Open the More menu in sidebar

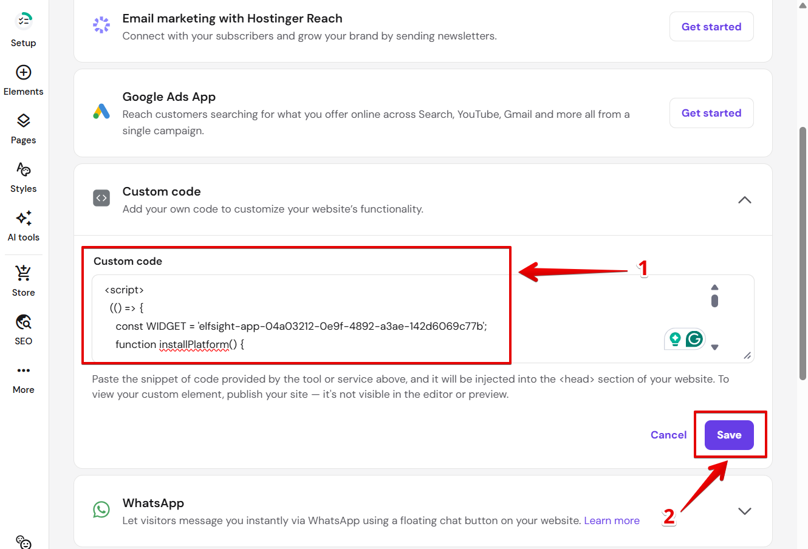pos(23,370)
